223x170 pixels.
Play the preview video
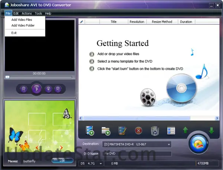36,89
